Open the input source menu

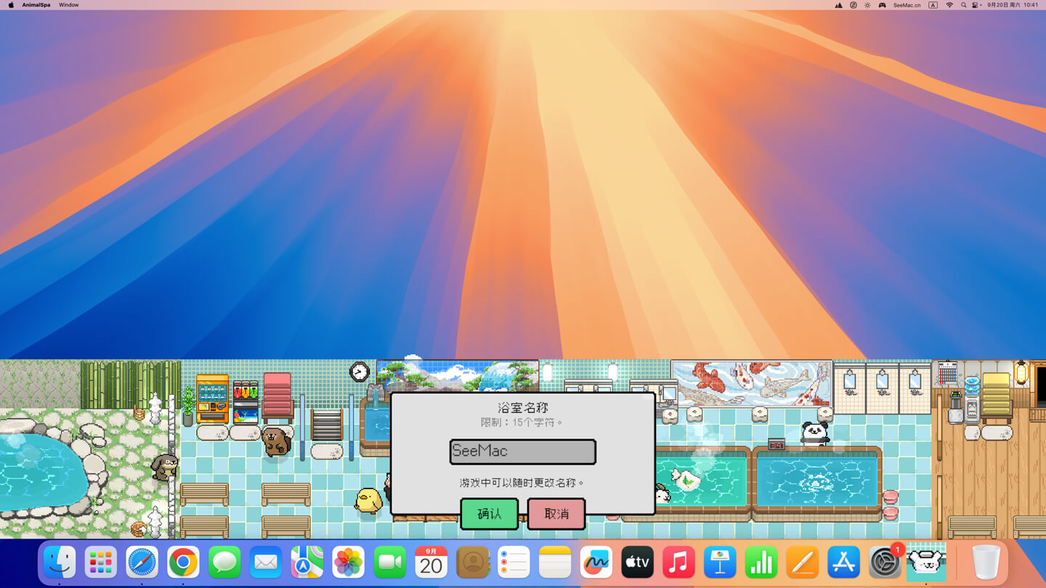point(933,5)
